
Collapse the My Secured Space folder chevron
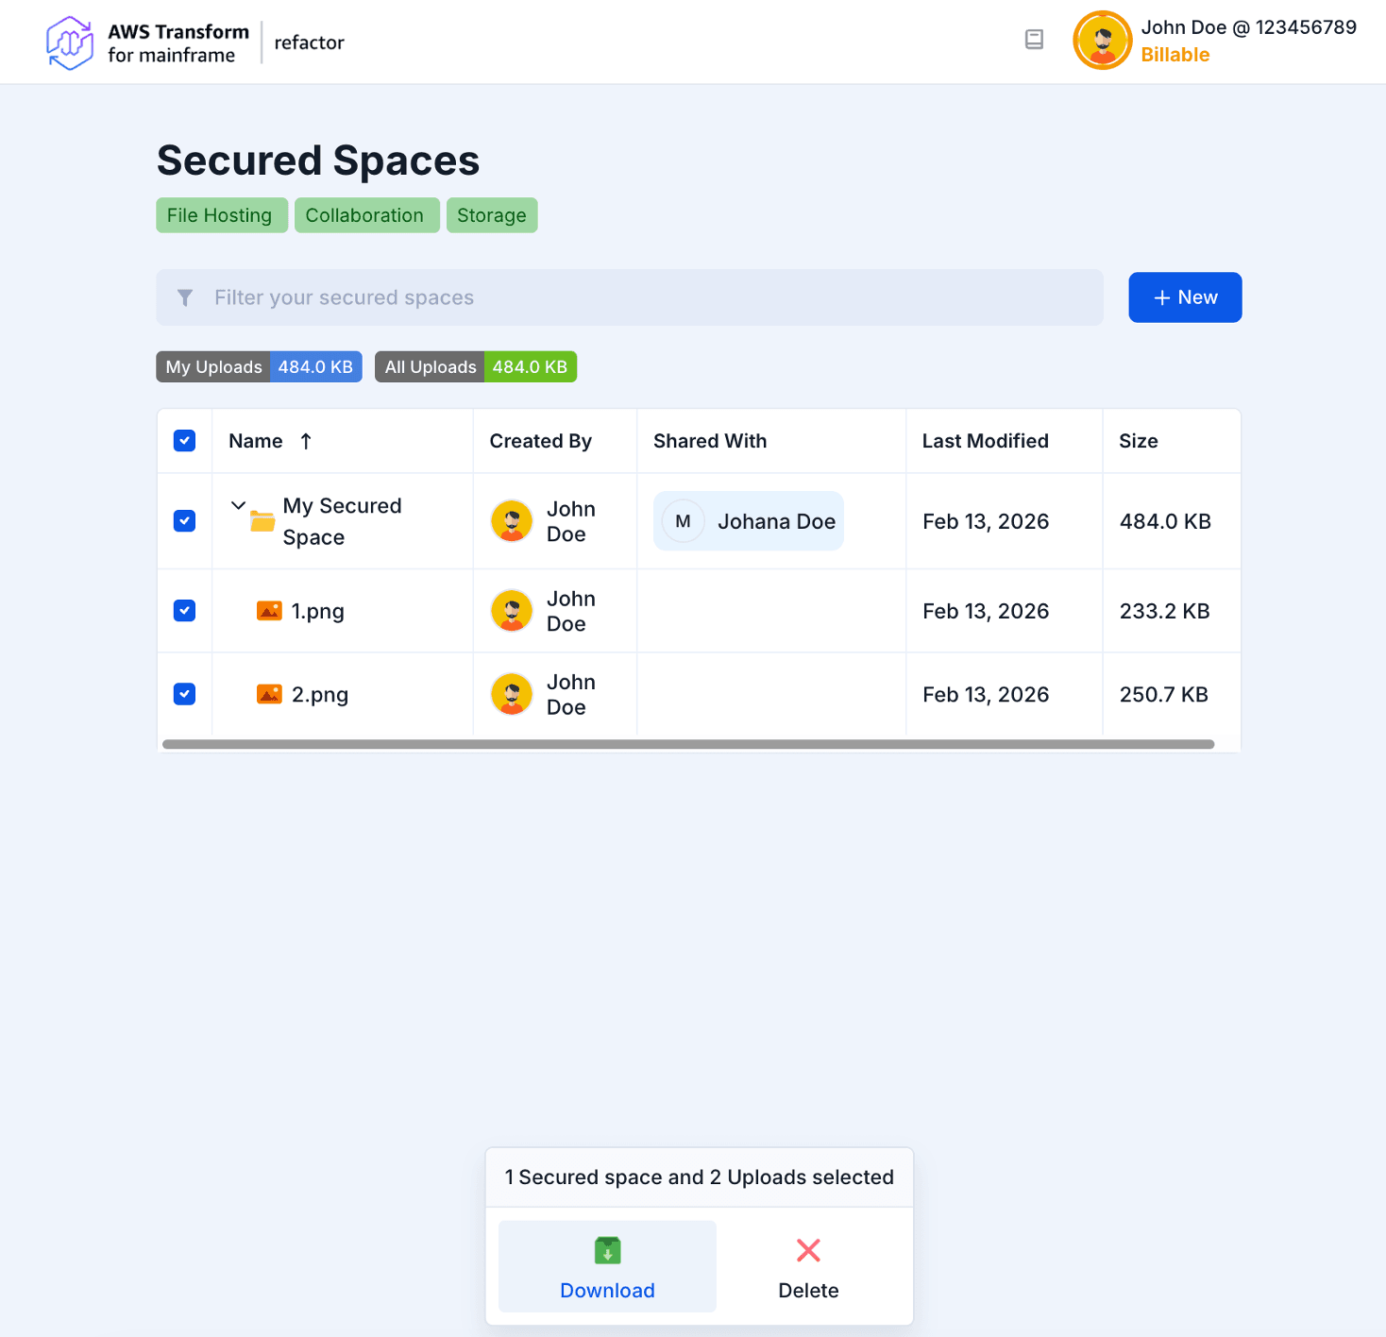tap(239, 506)
